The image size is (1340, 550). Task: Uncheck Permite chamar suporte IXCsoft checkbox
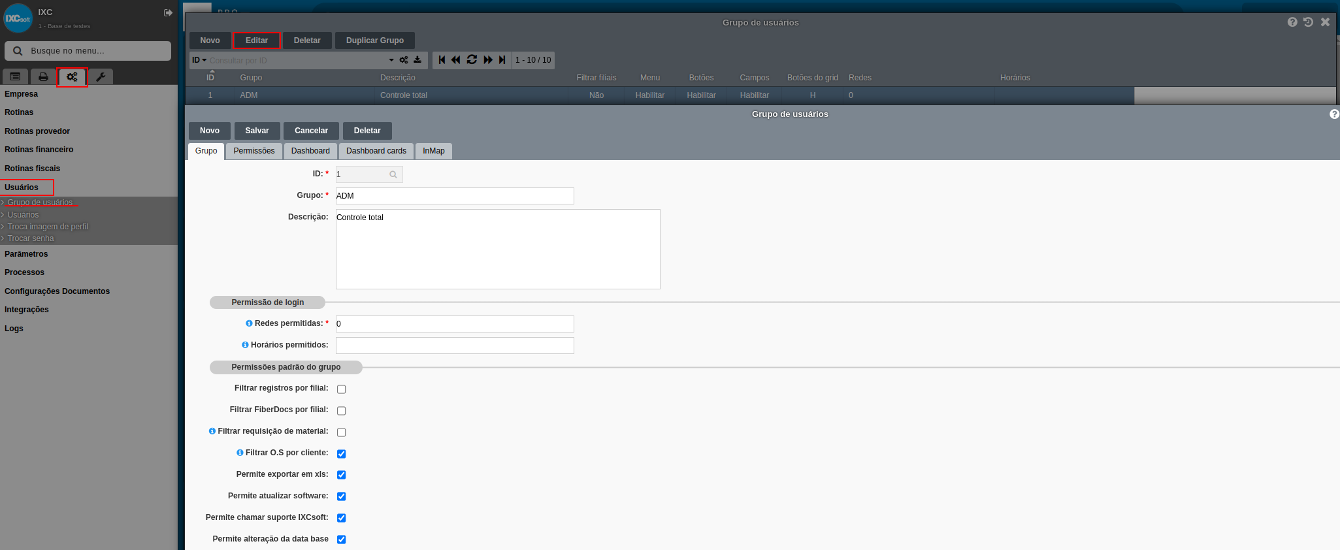point(341,518)
